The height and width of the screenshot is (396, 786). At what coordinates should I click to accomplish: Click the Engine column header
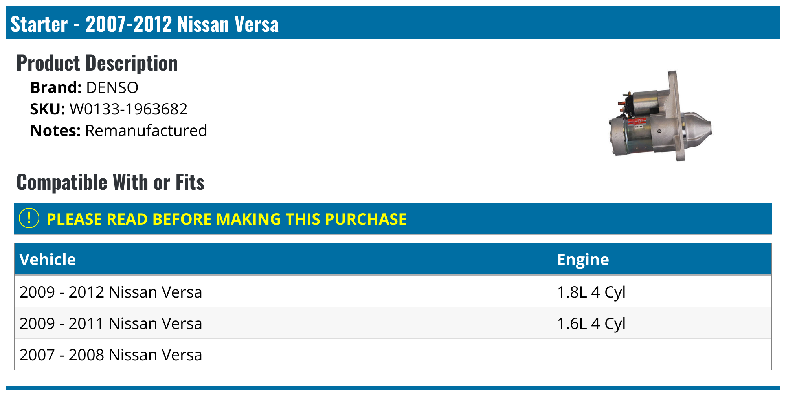point(583,260)
